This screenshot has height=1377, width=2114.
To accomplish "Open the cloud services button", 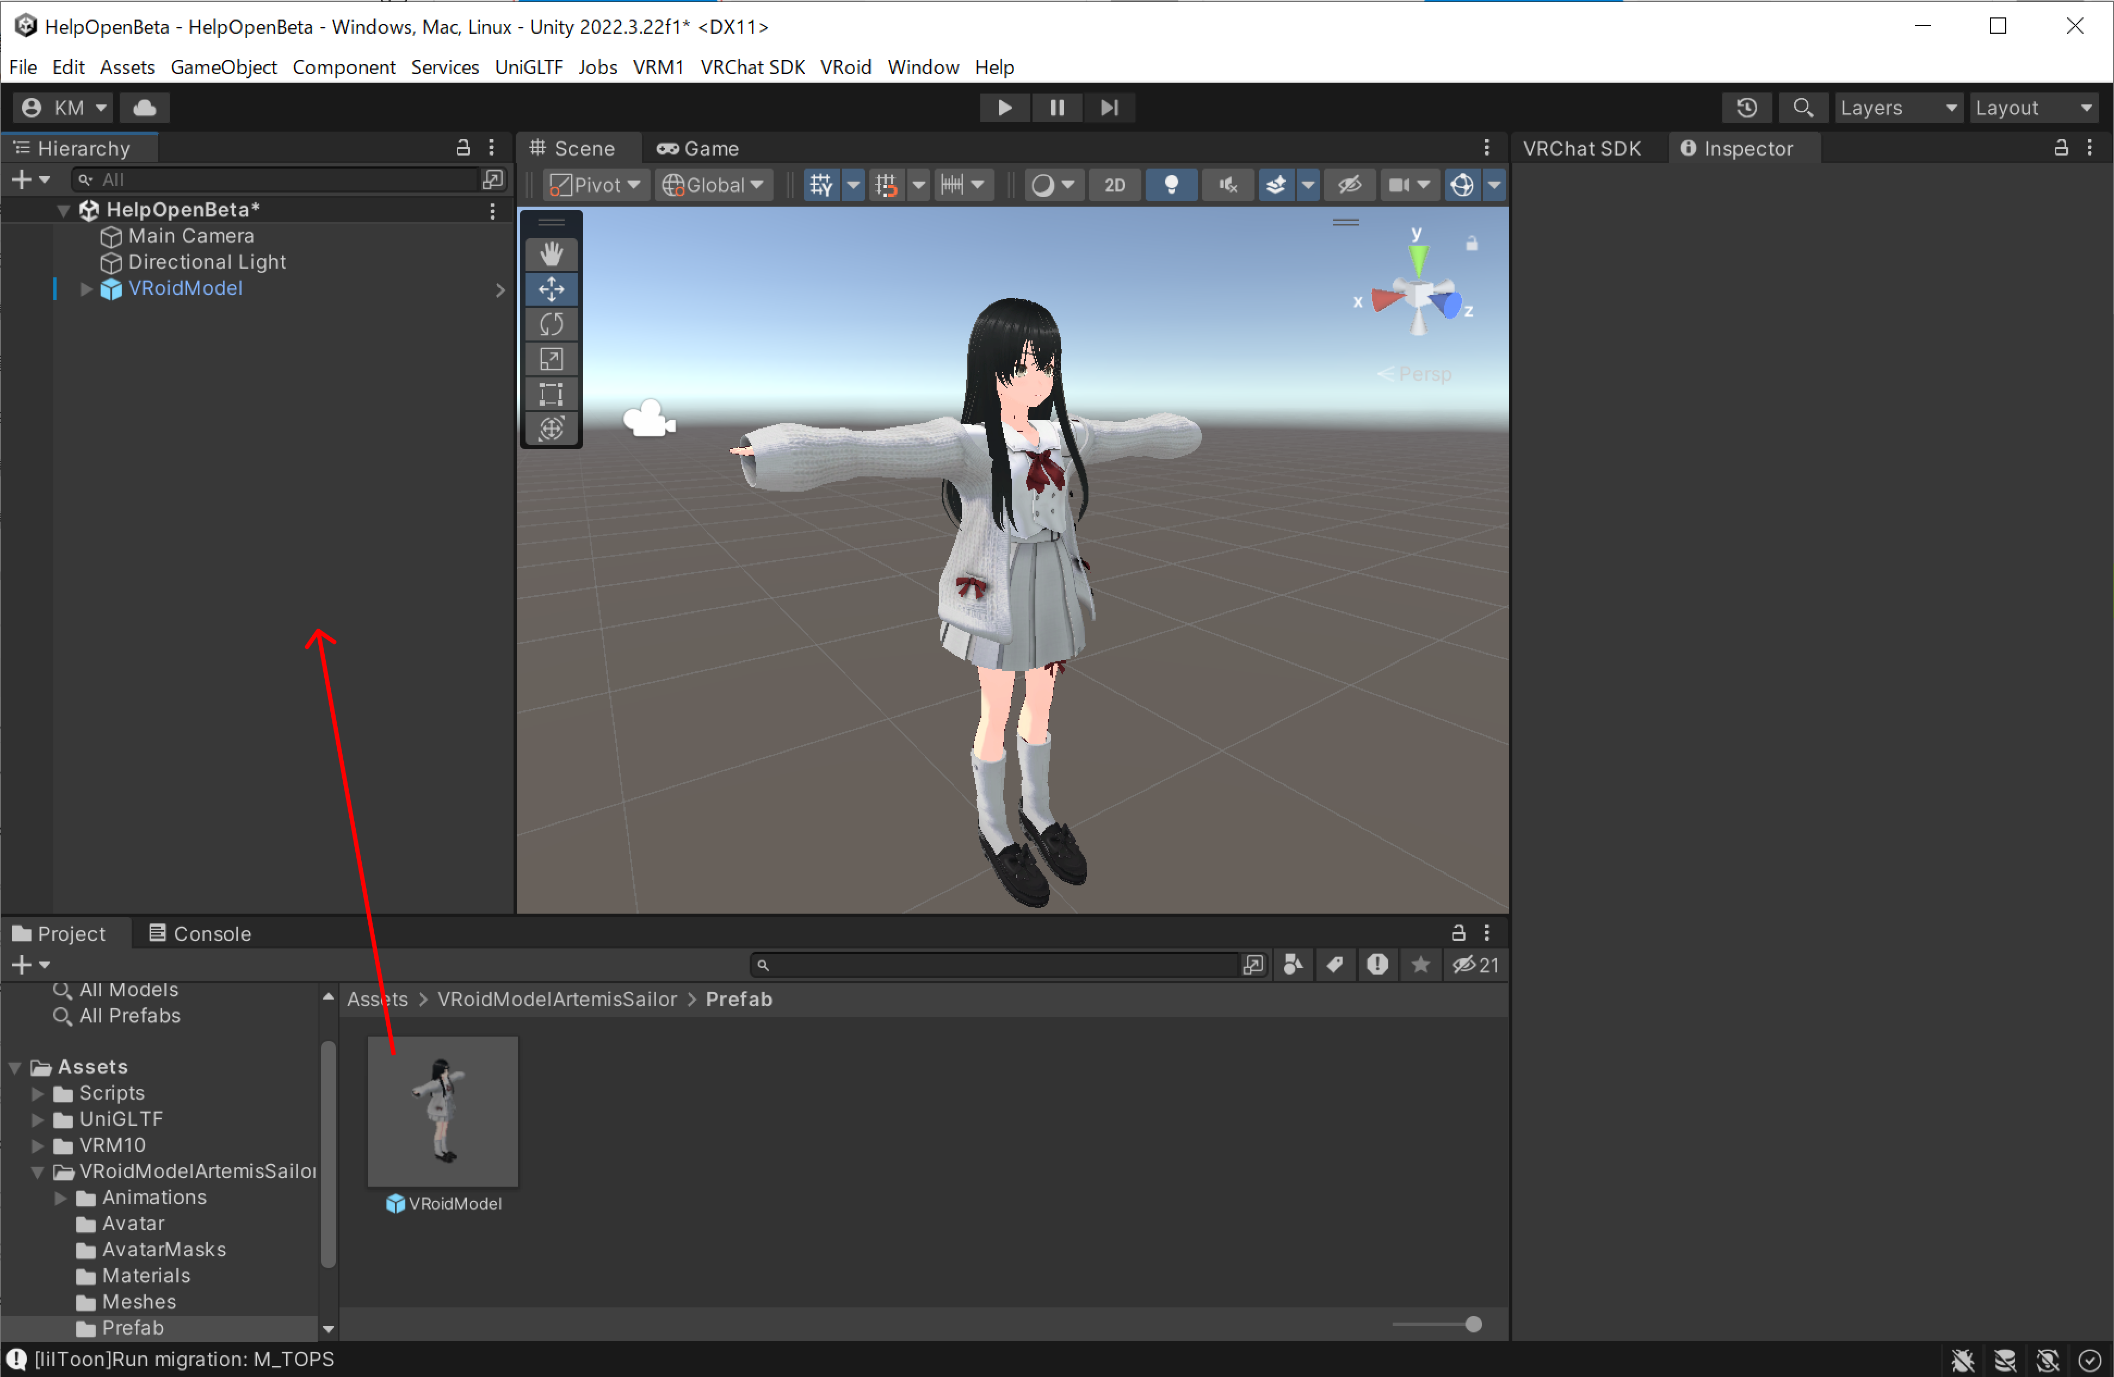I will click(x=145, y=108).
